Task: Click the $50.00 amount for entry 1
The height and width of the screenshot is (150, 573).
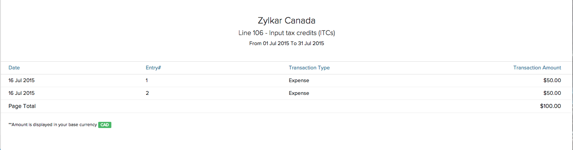Action: tap(552, 81)
